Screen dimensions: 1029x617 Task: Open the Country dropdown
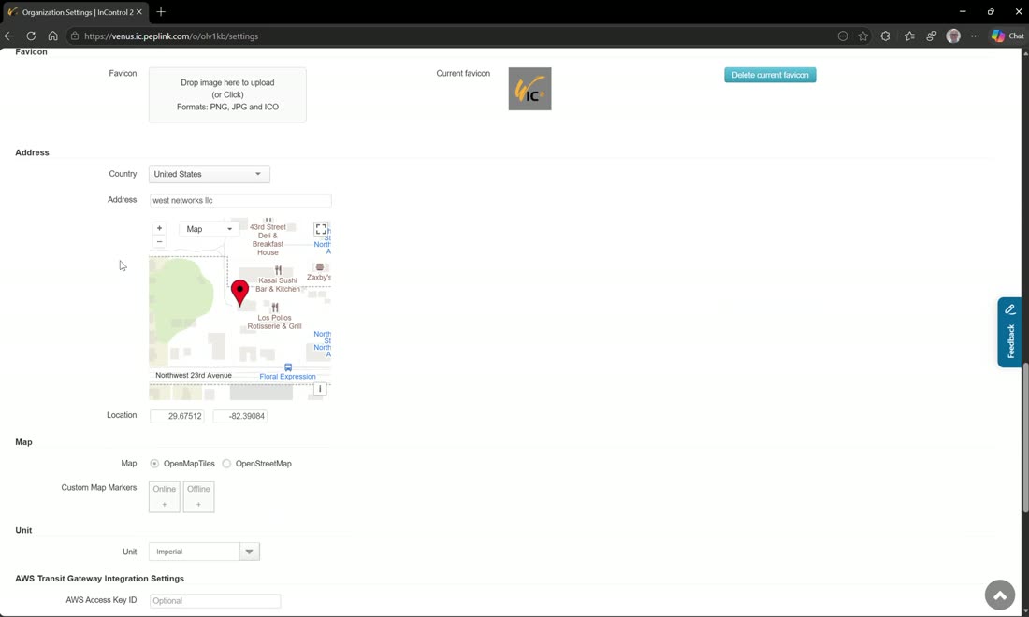(x=209, y=174)
